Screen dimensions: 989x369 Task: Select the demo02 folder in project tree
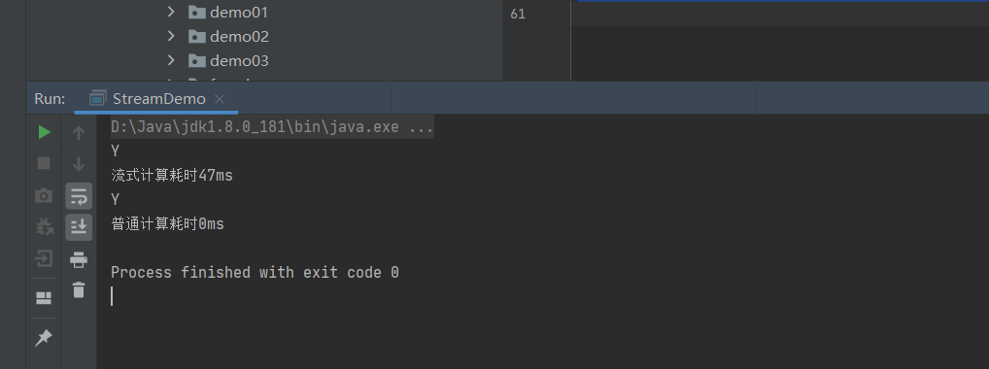click(x=239, y=37)
